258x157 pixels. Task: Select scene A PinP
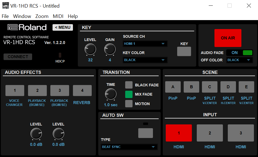(x=173, y=87)
